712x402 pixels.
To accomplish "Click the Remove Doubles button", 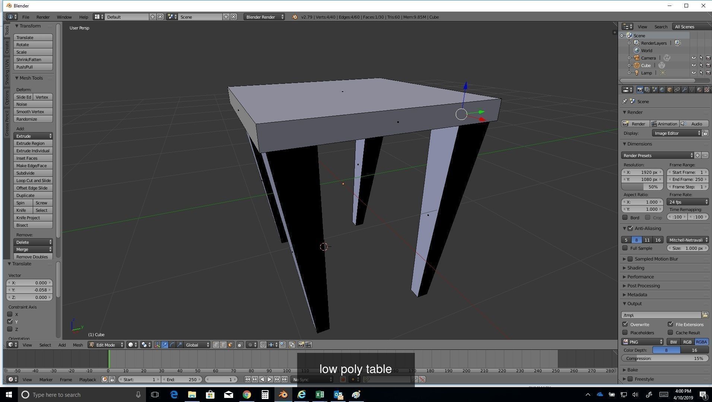I will point(32,256).
